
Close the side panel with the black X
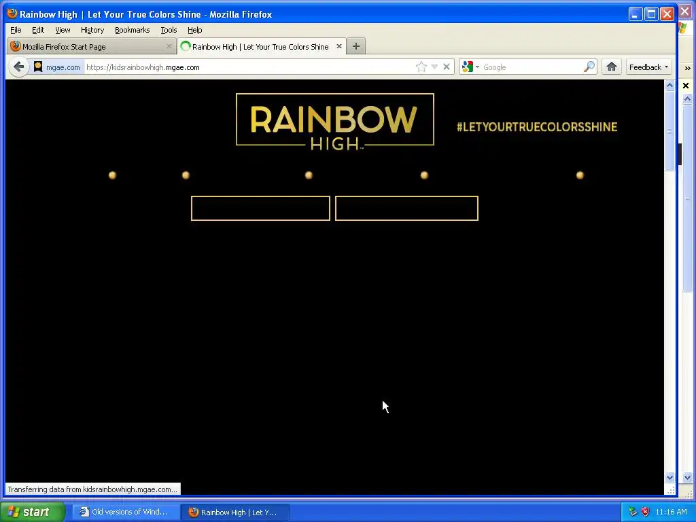686,86
